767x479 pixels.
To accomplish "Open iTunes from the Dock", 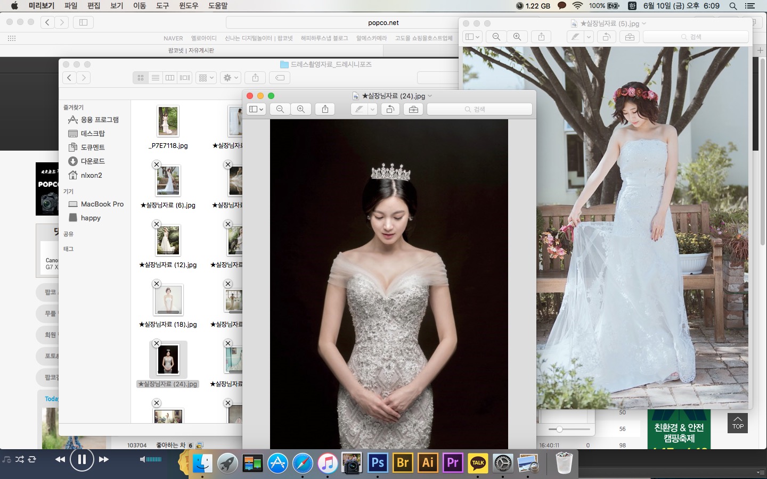I will point(328,463).
